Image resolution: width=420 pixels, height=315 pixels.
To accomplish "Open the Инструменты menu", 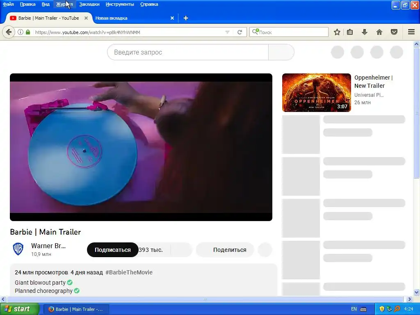I will point(120,4).
